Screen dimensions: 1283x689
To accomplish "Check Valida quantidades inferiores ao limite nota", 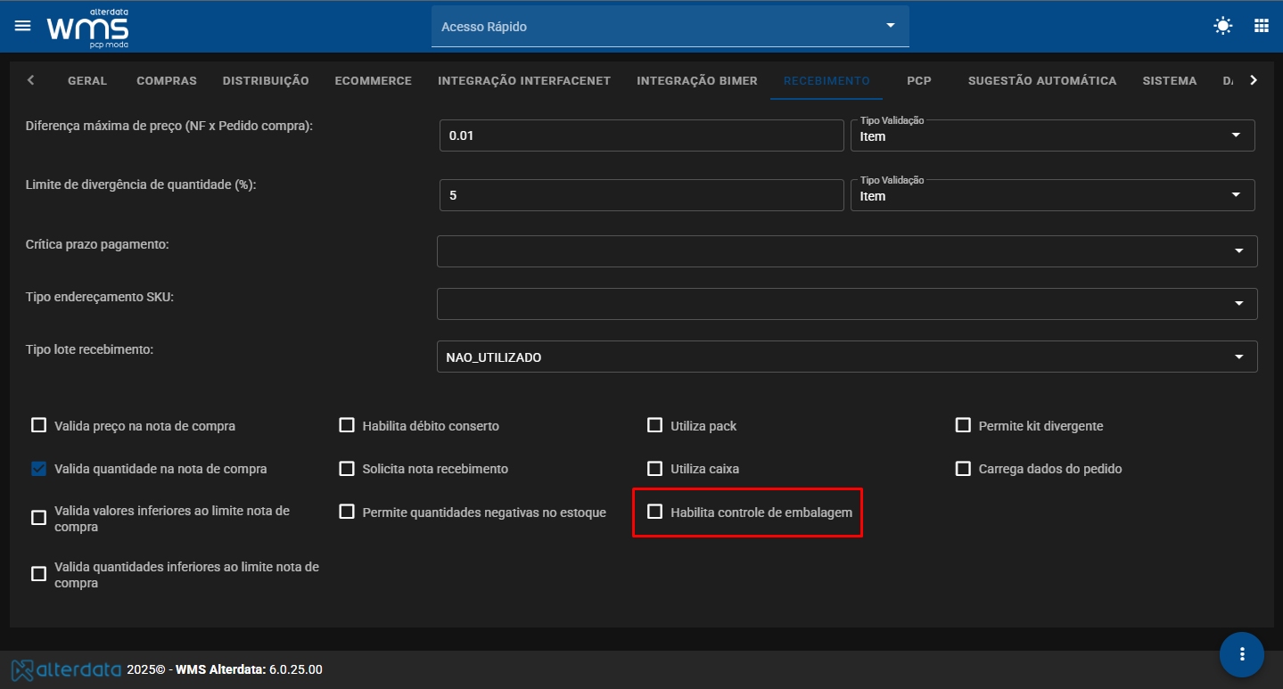I will 38,574.
